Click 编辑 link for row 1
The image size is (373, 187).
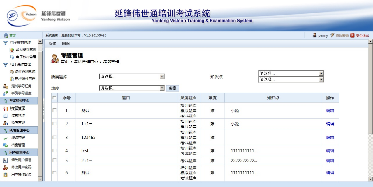(330, 111)
